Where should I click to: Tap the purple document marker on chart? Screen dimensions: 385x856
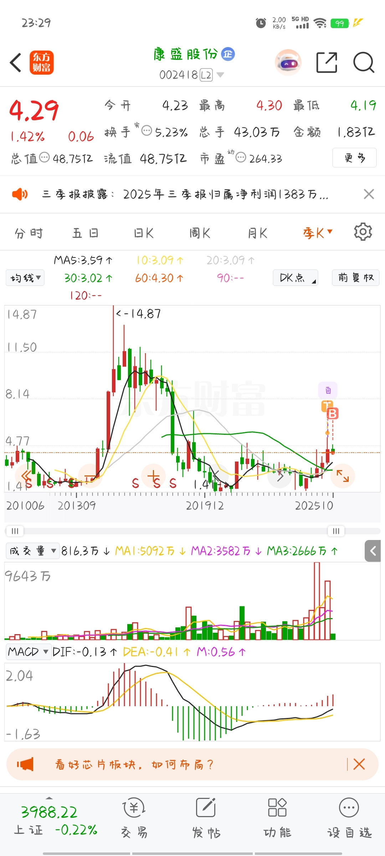click(328, 390)
